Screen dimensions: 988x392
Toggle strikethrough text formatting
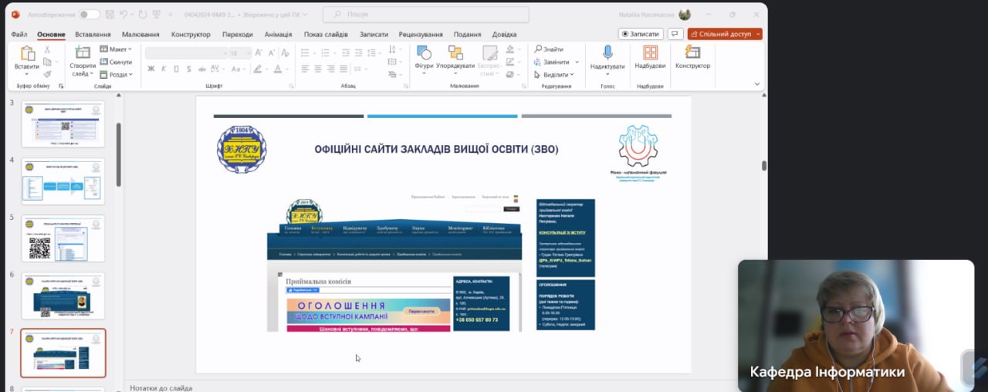203,69
